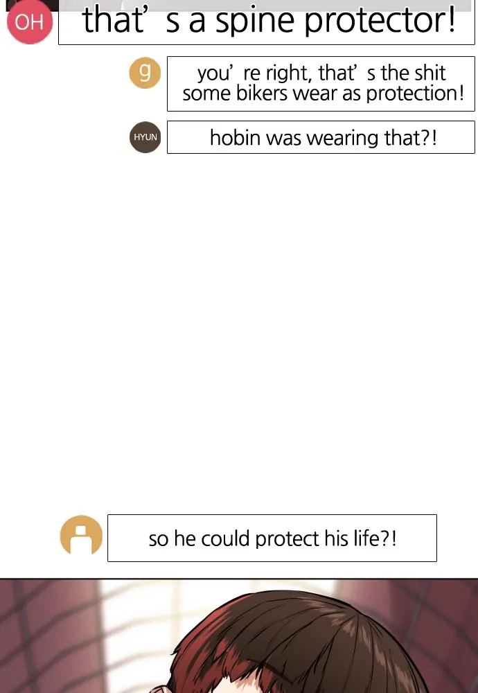Screen dimensions: 478x693
Task: Select the "hobin was wearing that?!" comment
Action: 321,137
